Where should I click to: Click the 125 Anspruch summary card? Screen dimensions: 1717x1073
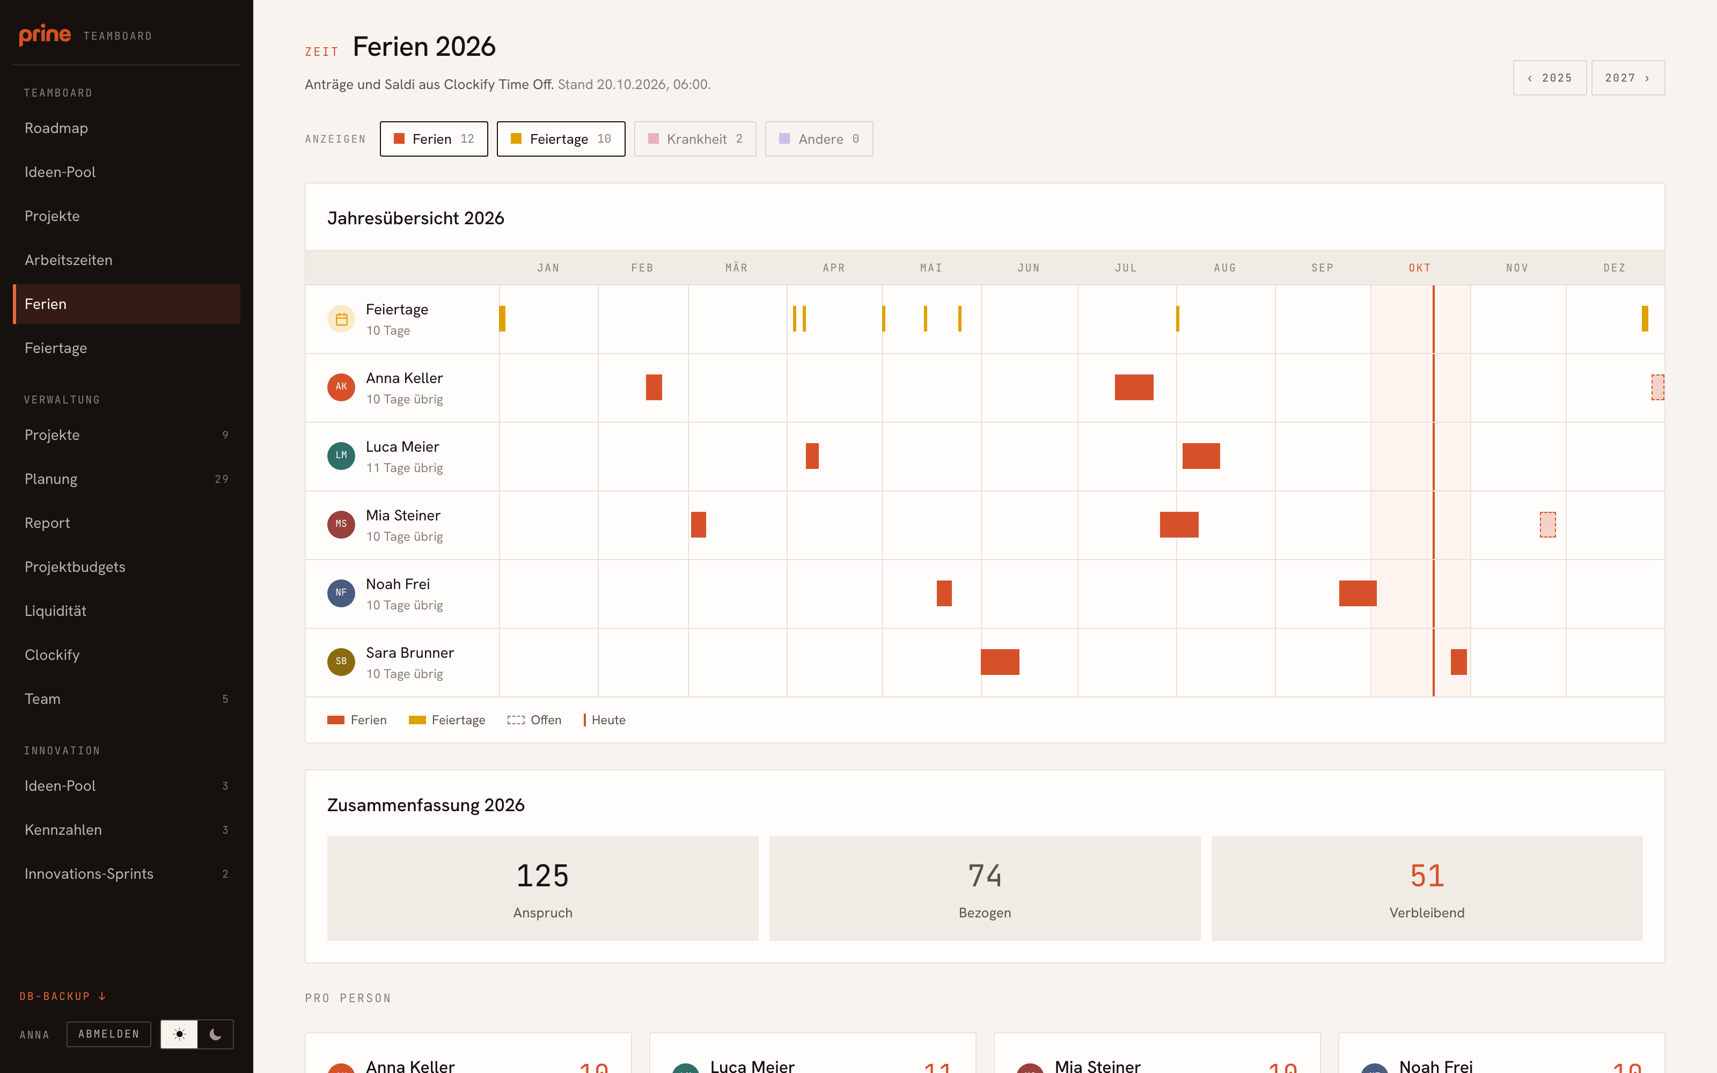(x=543, y=888)
